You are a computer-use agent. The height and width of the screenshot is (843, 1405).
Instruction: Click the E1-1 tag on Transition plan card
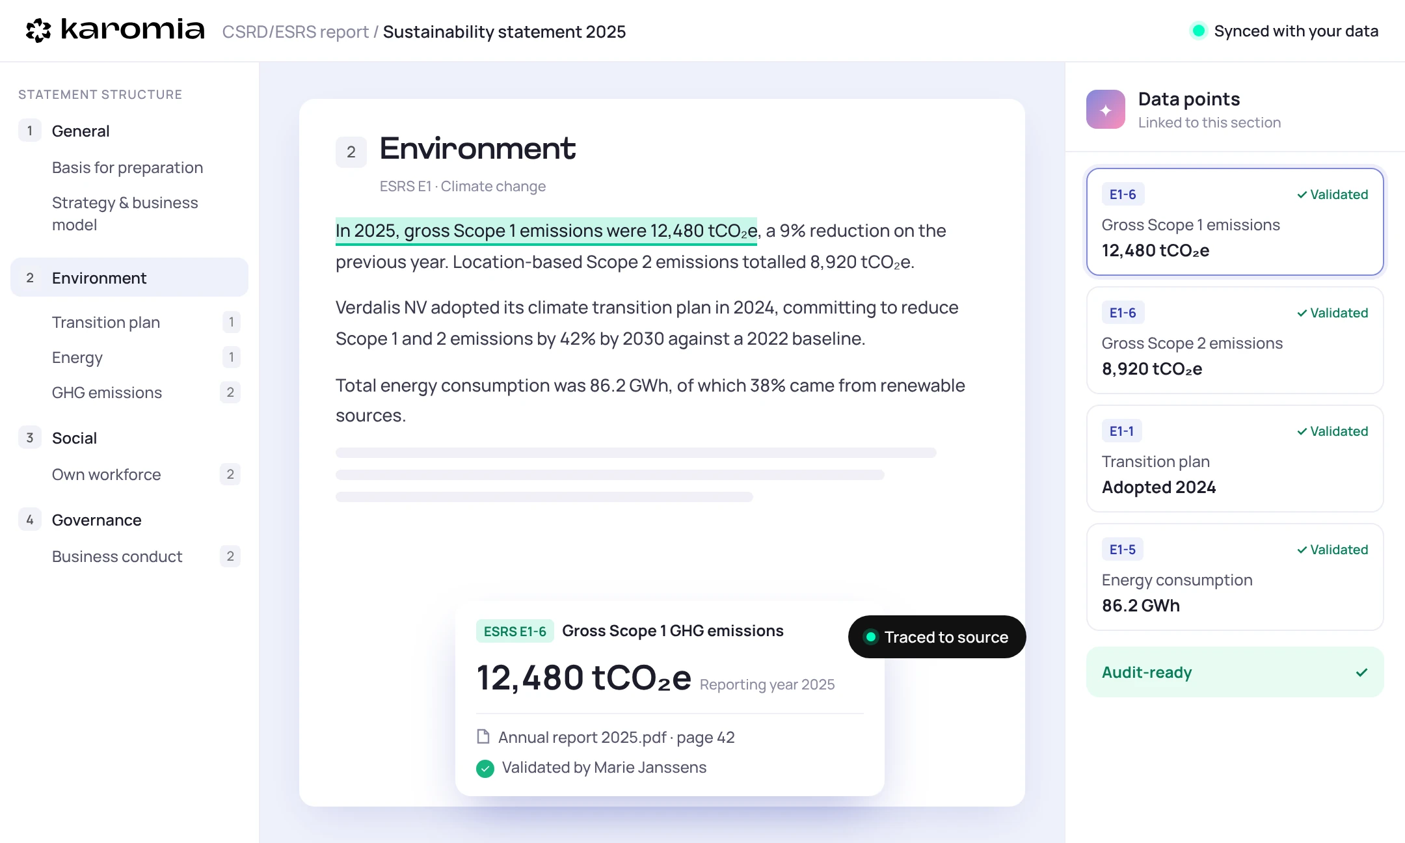point(1121,431)
